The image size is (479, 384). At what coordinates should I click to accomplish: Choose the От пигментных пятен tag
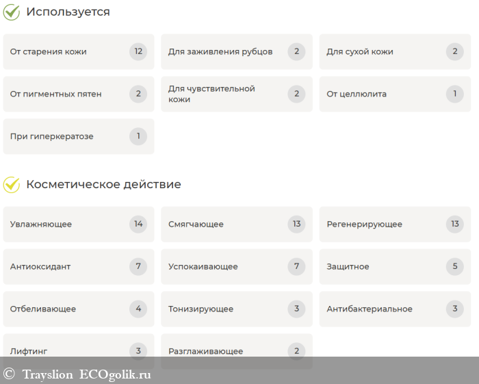pos(56,94)
